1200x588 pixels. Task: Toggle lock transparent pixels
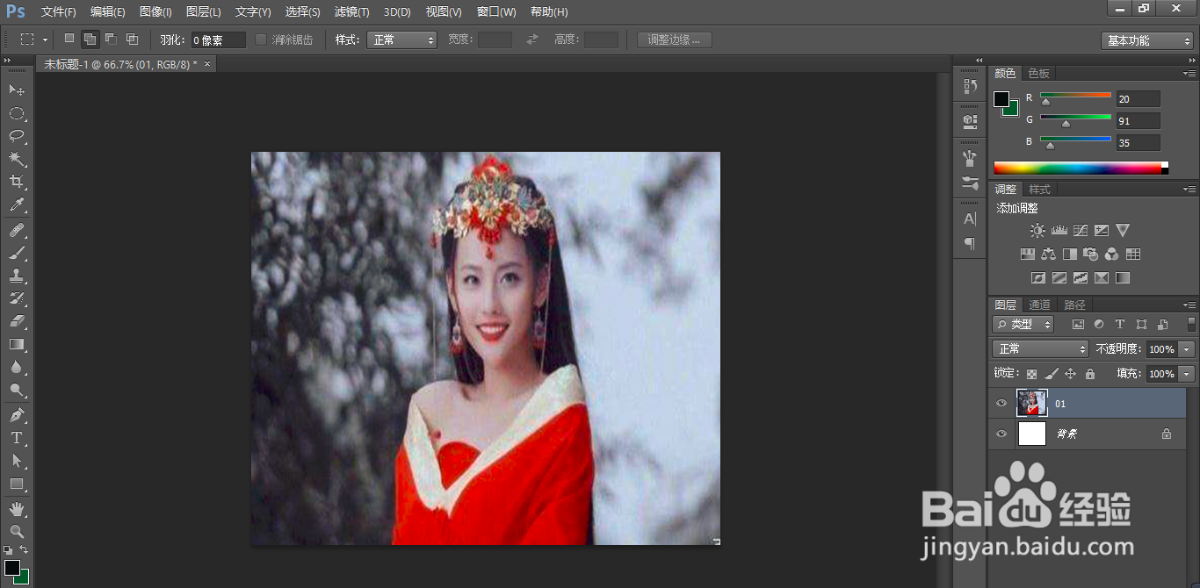[x=1031, y=374]
